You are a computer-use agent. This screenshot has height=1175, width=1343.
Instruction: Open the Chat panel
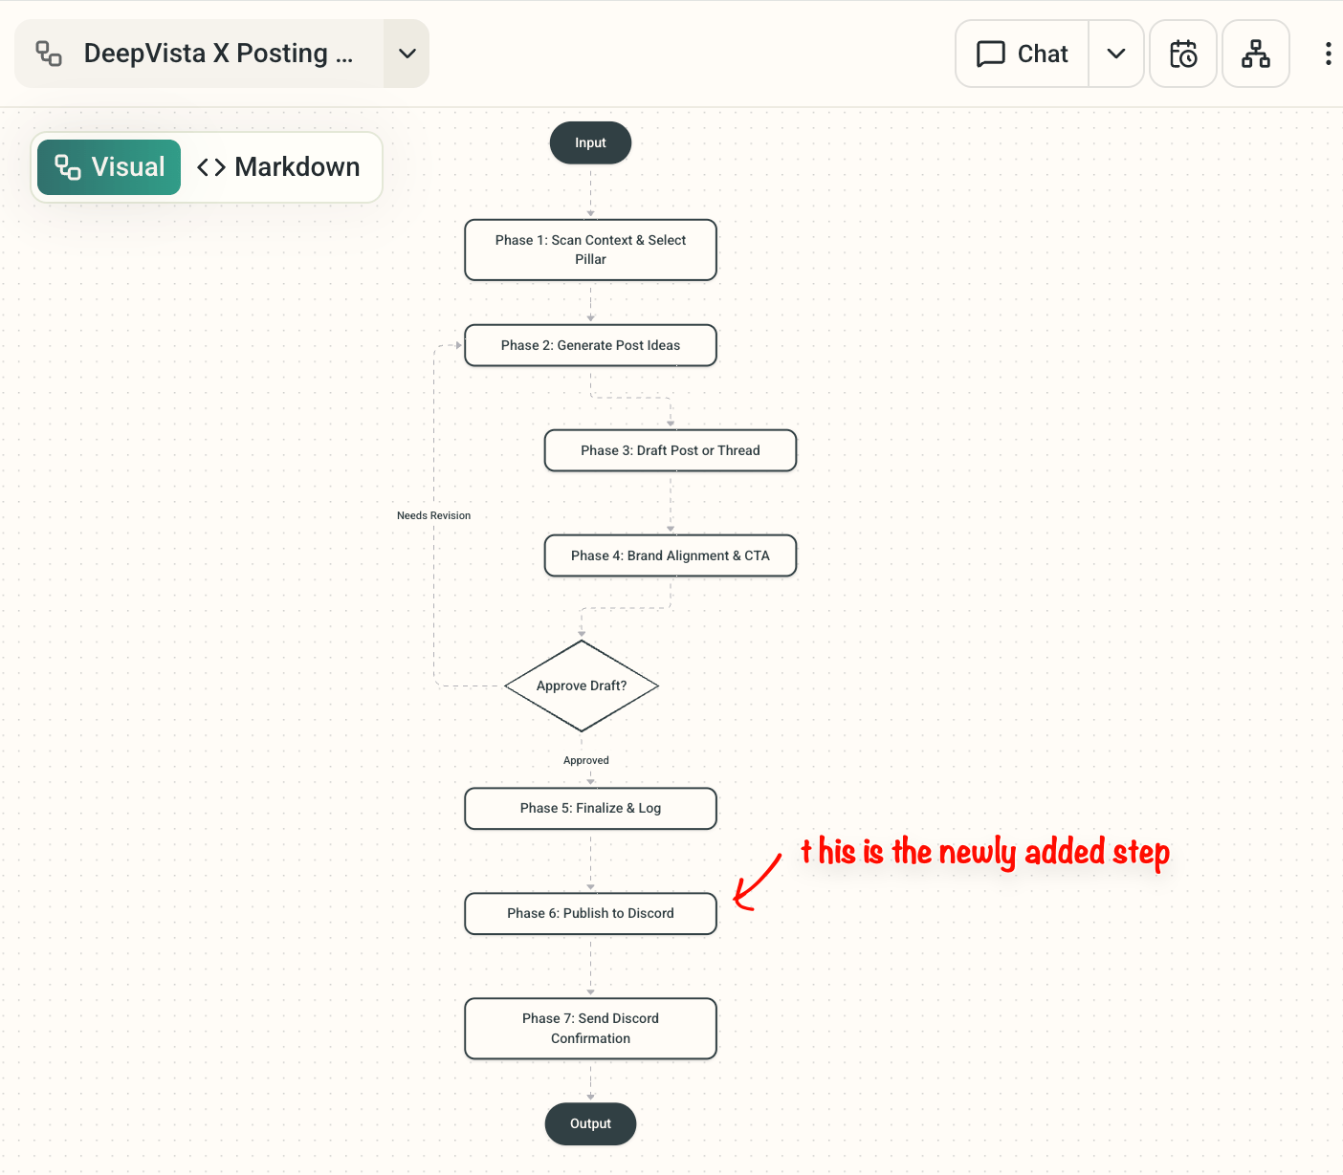click(1023, 54)
